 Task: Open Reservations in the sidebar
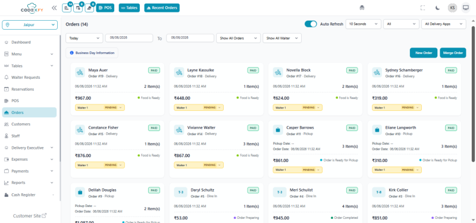coord(29,90)
